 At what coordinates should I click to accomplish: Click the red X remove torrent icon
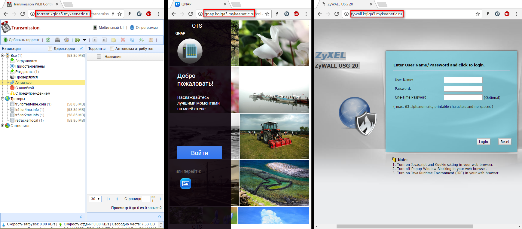[x=123, y=40]
